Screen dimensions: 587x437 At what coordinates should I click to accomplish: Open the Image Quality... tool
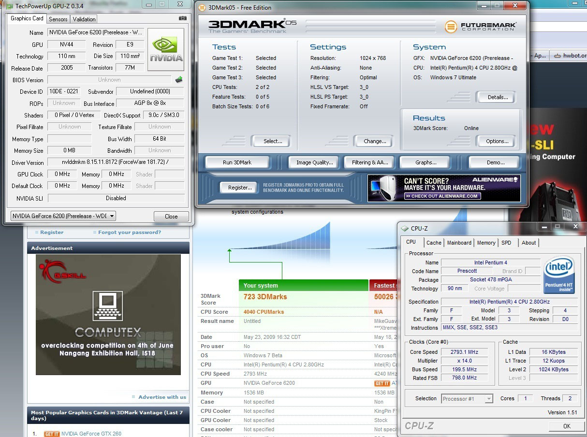(314, 162)
